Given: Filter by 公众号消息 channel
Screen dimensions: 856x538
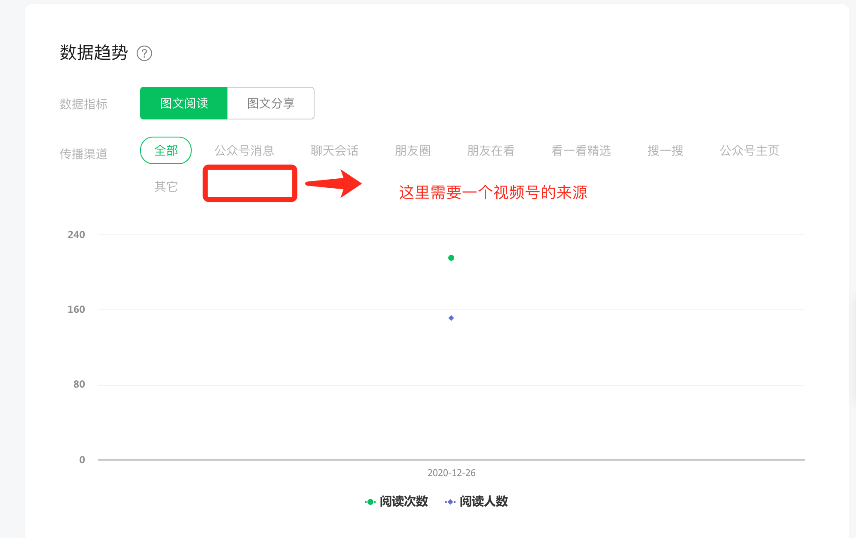Looking at the screenshot, I should click(x=244, y=150).
